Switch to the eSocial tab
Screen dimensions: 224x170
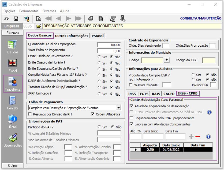coord(97,36)
